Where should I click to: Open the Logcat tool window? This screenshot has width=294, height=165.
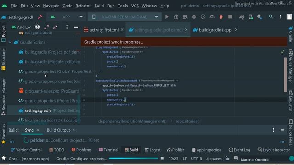[153, 150]
